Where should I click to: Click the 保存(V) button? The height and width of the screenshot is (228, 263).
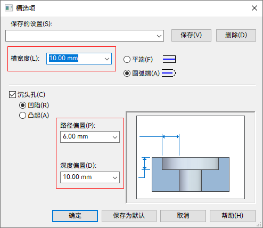click(191, 35)
